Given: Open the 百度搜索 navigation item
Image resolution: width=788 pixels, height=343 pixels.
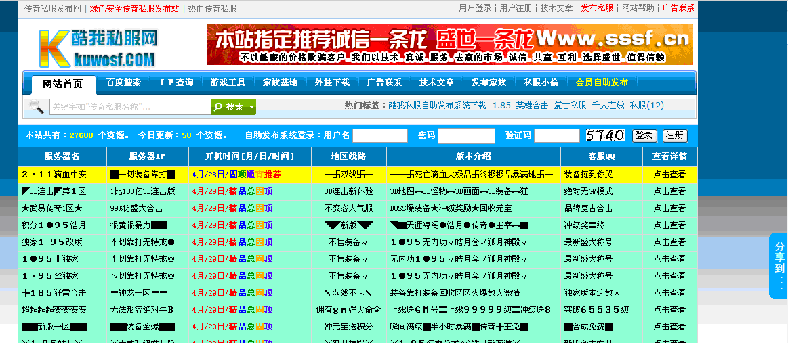Looking at the screenshot, I should [123, 83].
